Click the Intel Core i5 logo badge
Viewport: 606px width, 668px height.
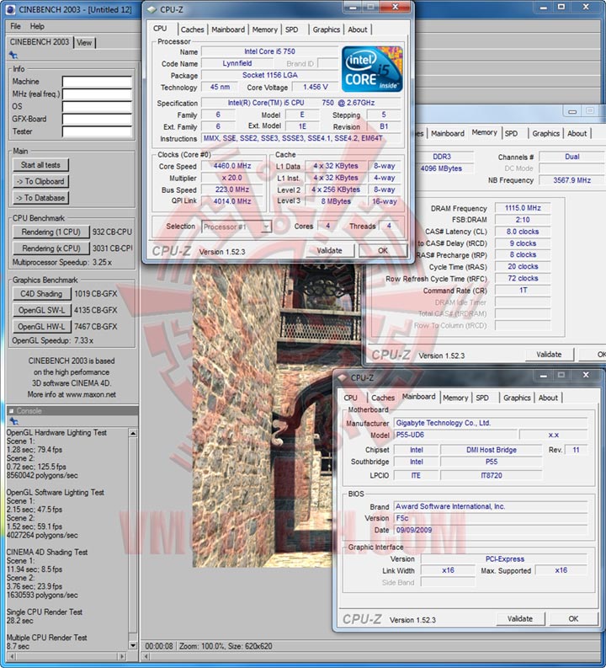coord(372,69)
